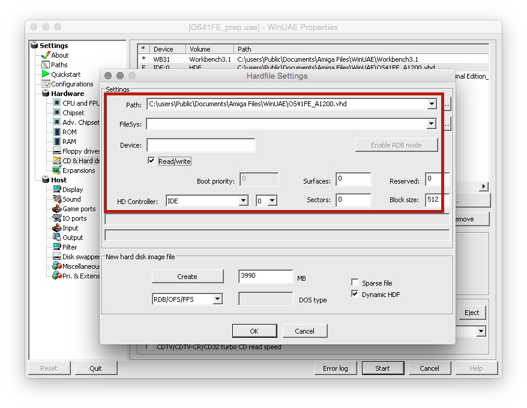The height and width of the screenshot is (408, 527).
Task: Click the Device input field
Action: click(x=200, y=145)
